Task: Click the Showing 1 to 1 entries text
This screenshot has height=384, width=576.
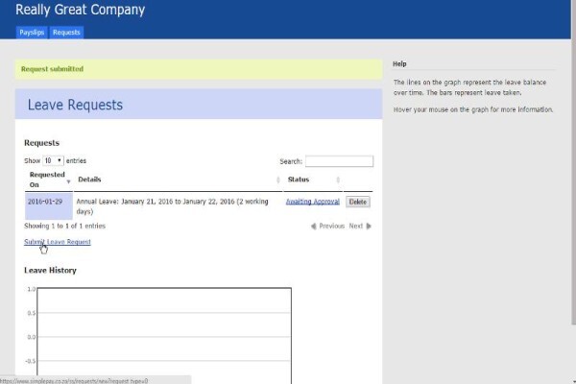Action: click(64, 226)
